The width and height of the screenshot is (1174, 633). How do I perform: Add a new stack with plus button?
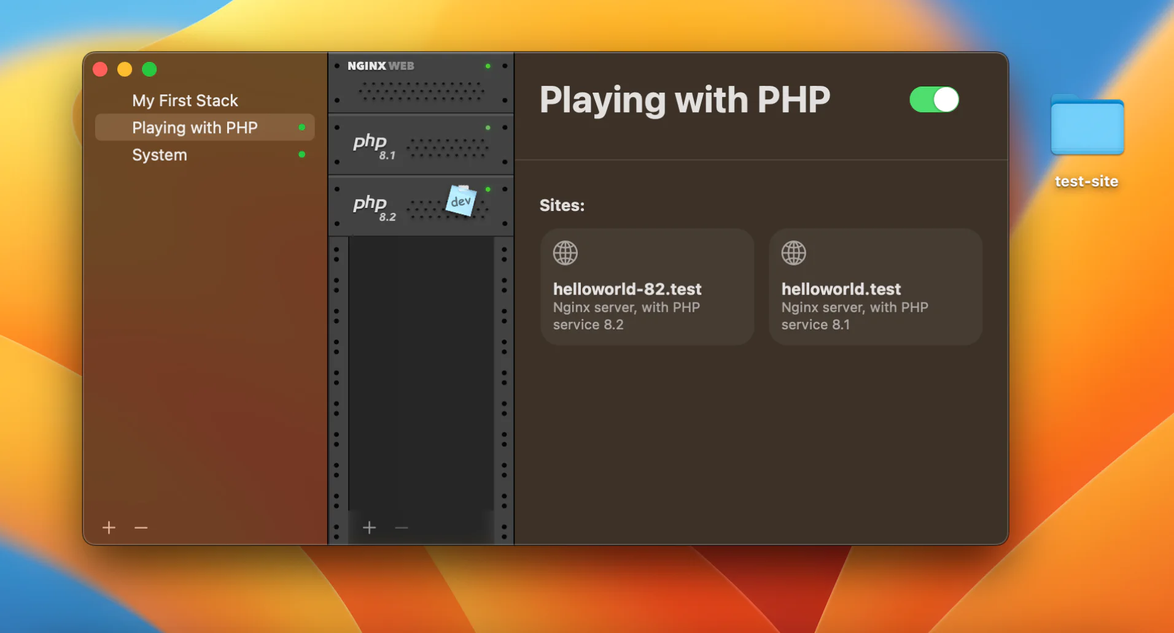click(109, 527)
